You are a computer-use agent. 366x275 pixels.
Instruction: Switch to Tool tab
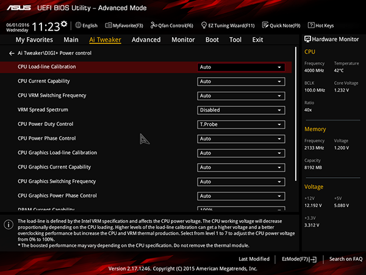pos(235,40)
